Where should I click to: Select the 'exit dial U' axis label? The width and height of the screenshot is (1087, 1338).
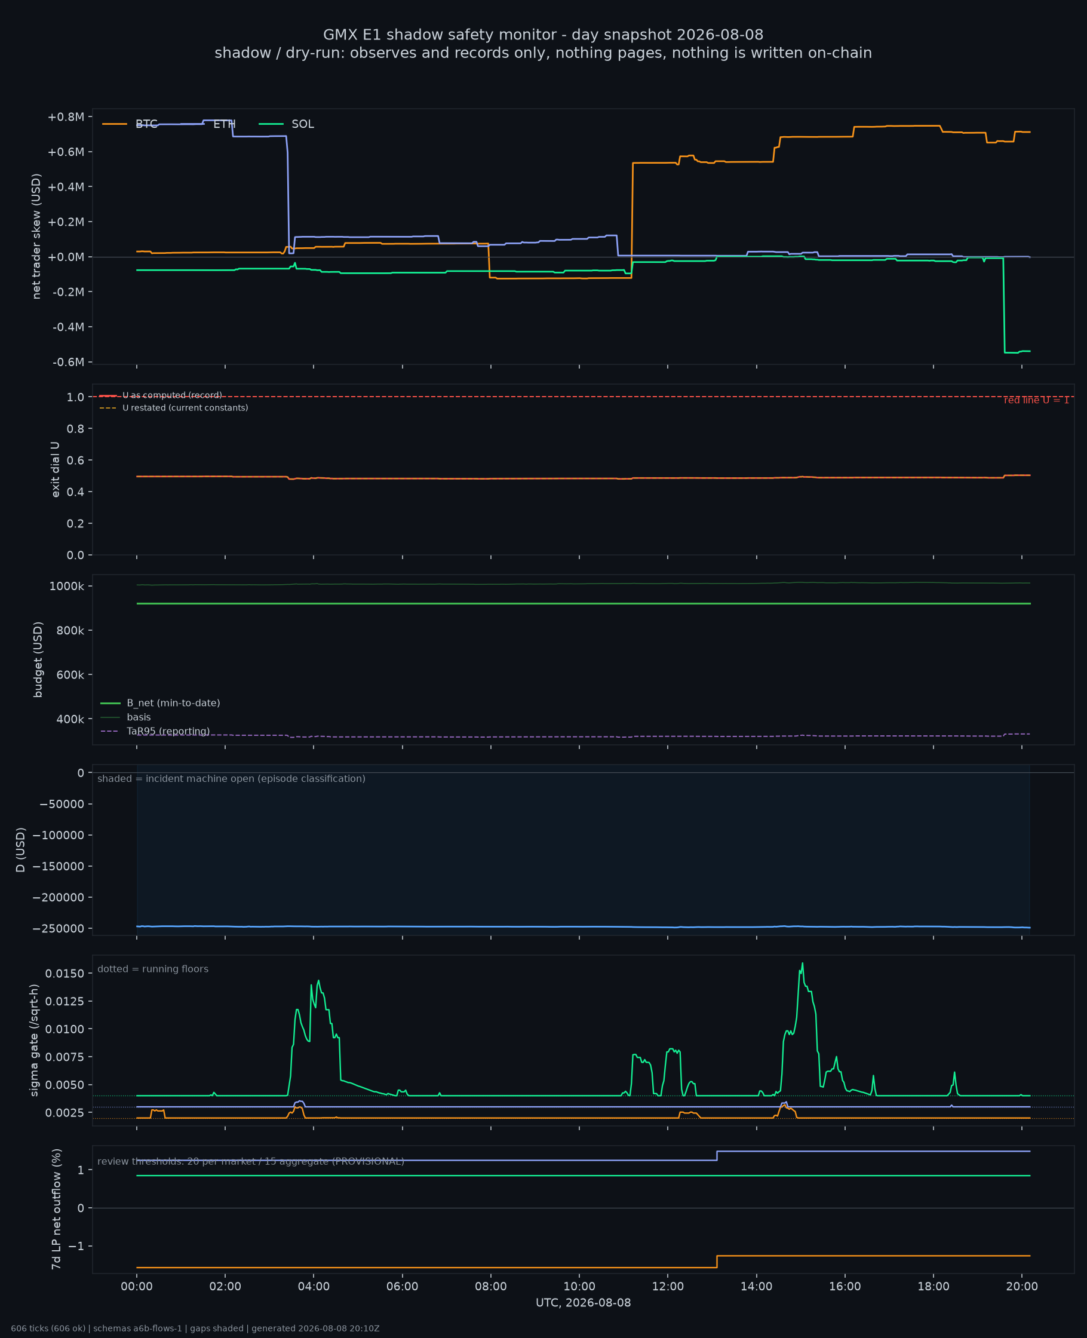55,469
